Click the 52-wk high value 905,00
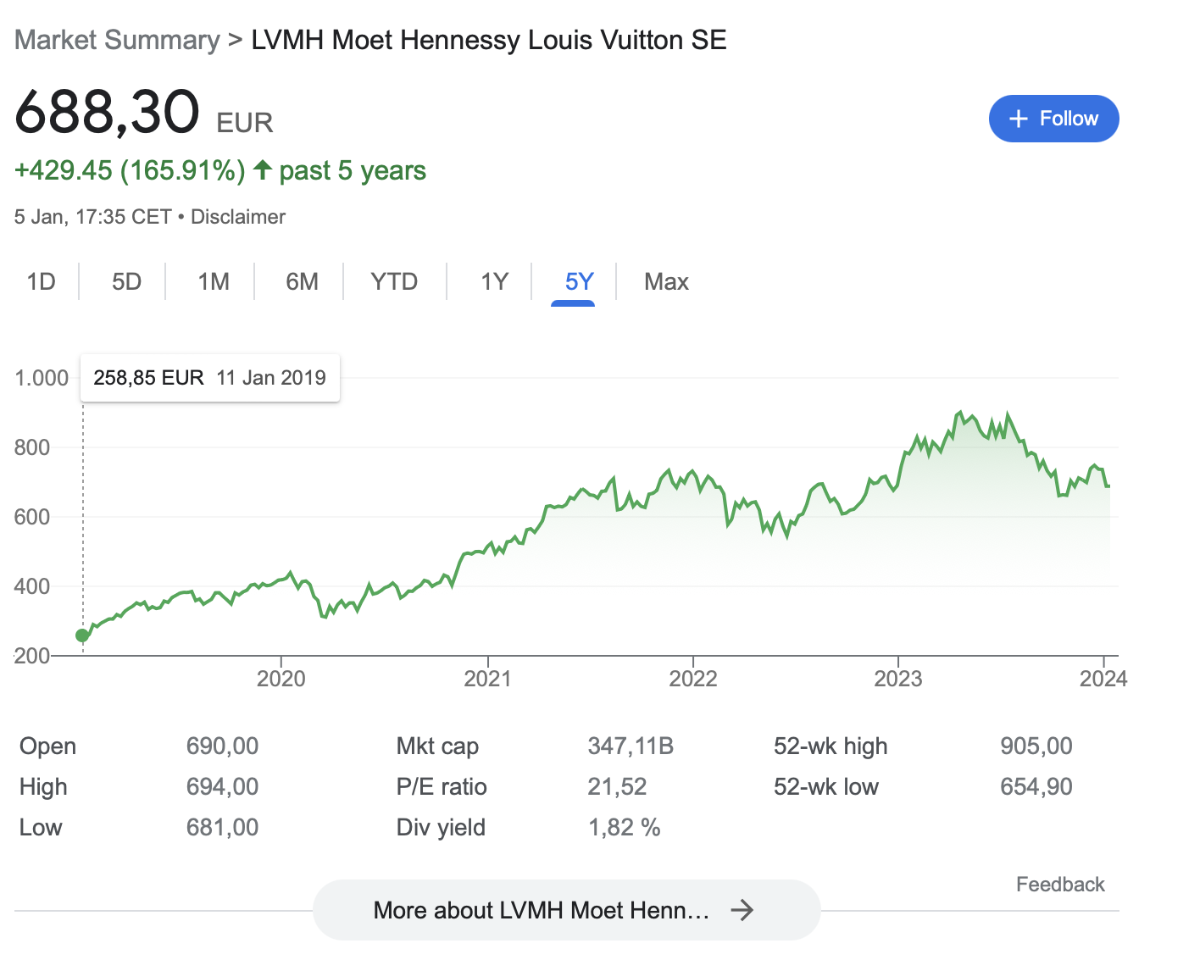The height and width of the screenshot is (971, 1200). 1036,746
